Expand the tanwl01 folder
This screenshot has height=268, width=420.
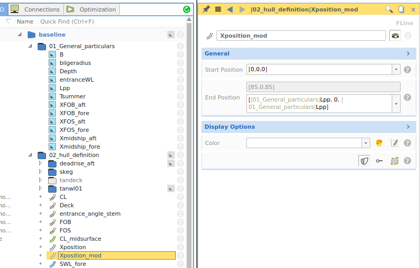pyautogui.click(x=40, y=188)
